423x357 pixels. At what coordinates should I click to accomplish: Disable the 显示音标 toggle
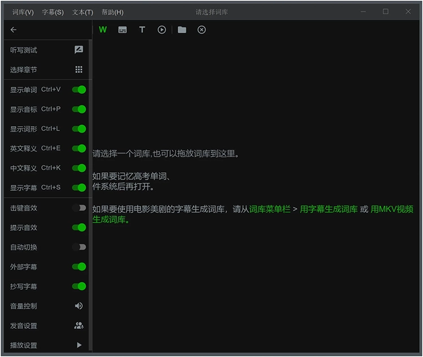[x=79, y=109]
